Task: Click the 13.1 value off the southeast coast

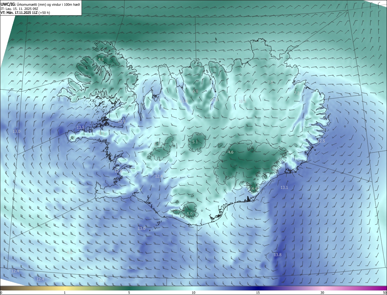Action: [284, 188]
